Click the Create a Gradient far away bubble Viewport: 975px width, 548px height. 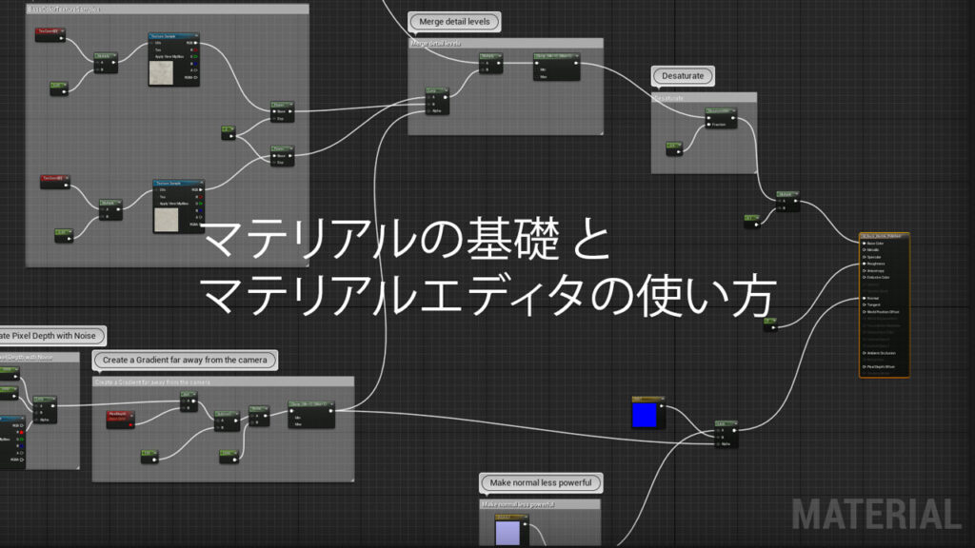tap(184, 360)
